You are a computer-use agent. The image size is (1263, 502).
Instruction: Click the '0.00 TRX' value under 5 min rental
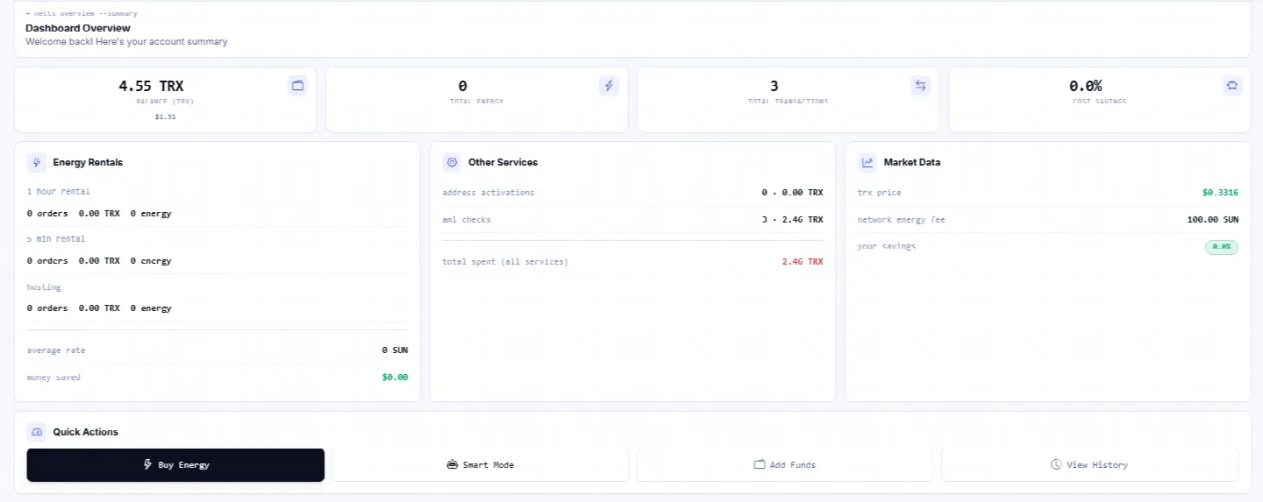[99, 261]
